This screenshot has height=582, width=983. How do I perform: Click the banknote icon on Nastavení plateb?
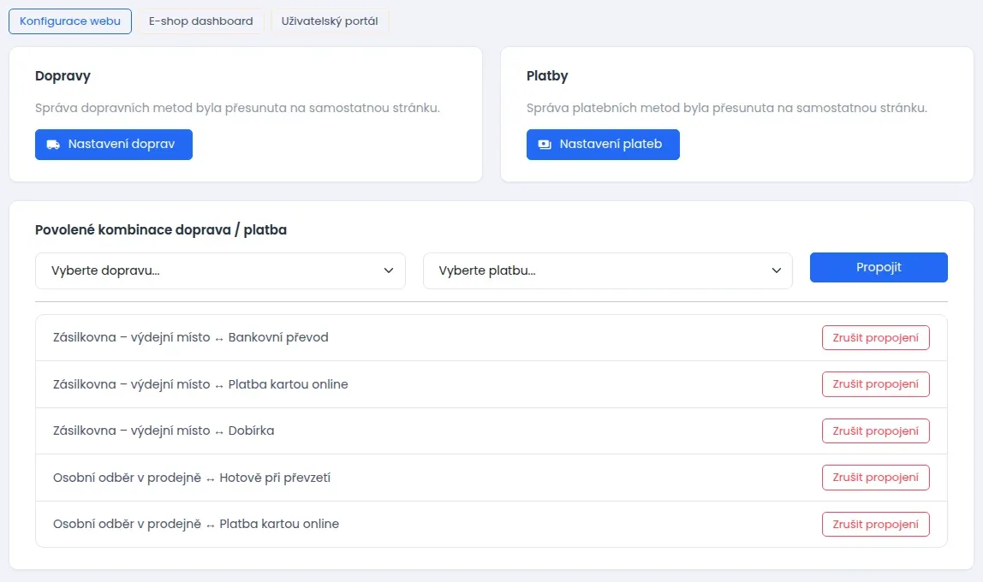[x=545, y=145]
